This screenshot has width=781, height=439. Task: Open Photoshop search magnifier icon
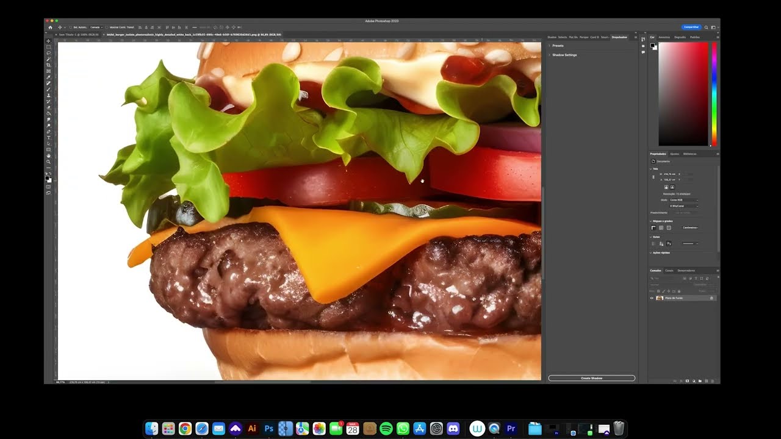pos(707,27)
